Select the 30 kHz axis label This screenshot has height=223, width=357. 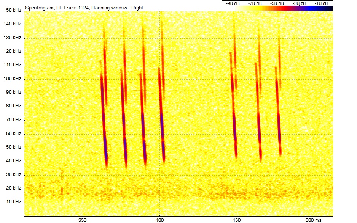tap(13, 174)
